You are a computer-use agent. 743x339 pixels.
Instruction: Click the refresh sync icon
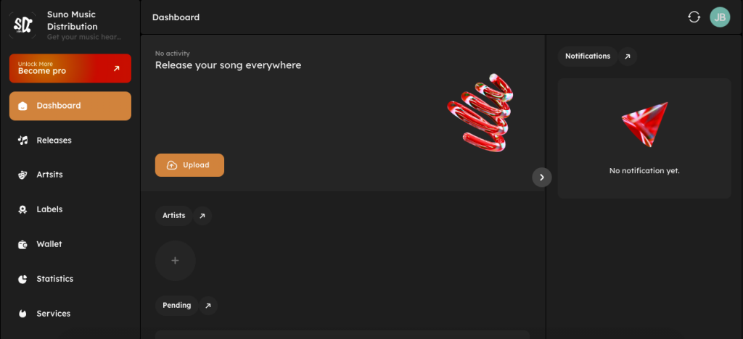[694, 17]
